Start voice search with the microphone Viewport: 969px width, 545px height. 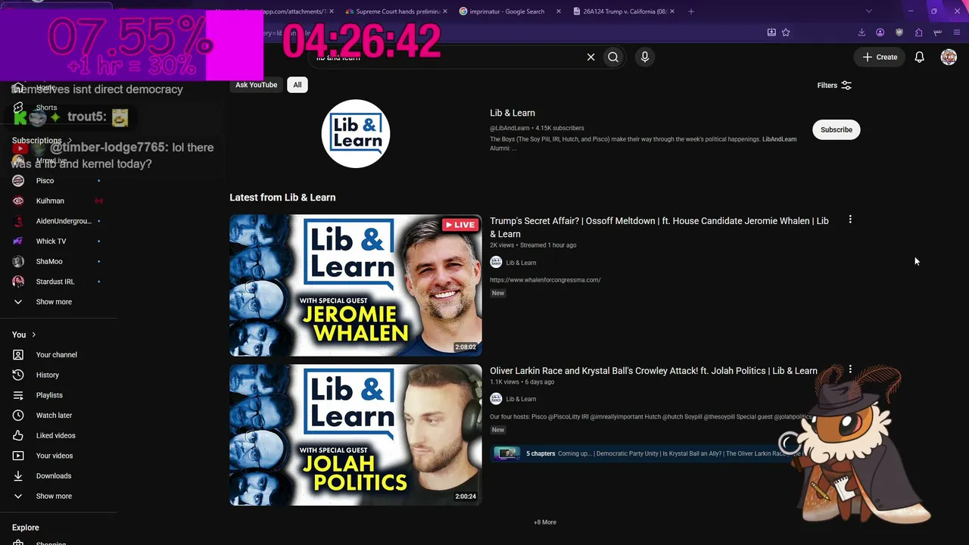click(645, 57)
